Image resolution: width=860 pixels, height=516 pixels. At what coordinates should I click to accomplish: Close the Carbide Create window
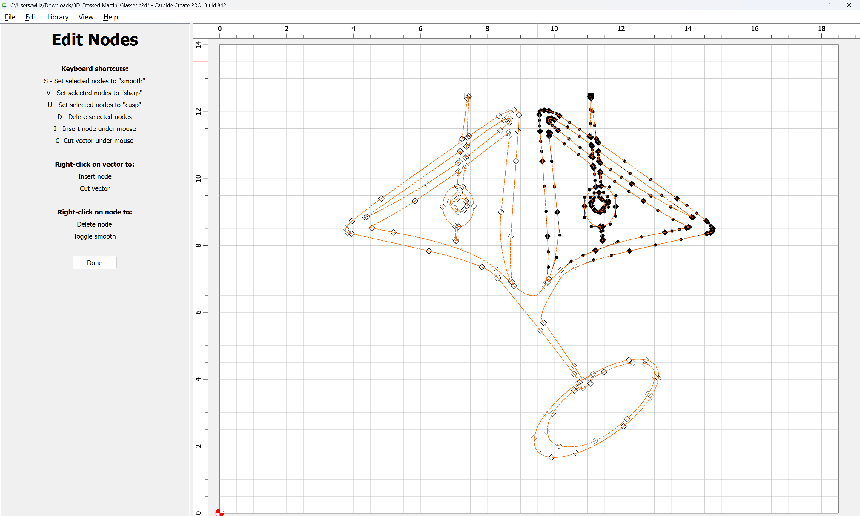[x=849, y=5]
